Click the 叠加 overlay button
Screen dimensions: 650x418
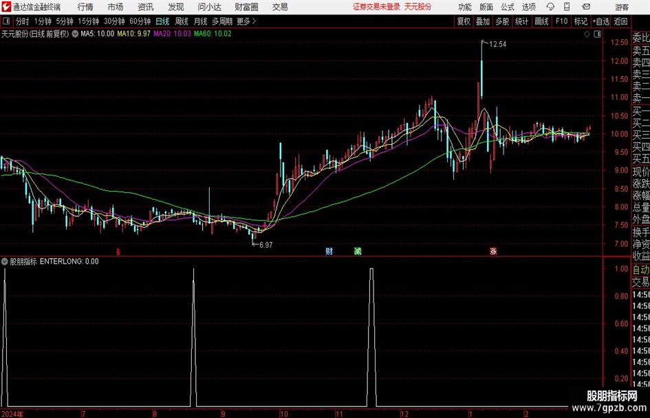[483, 21]
